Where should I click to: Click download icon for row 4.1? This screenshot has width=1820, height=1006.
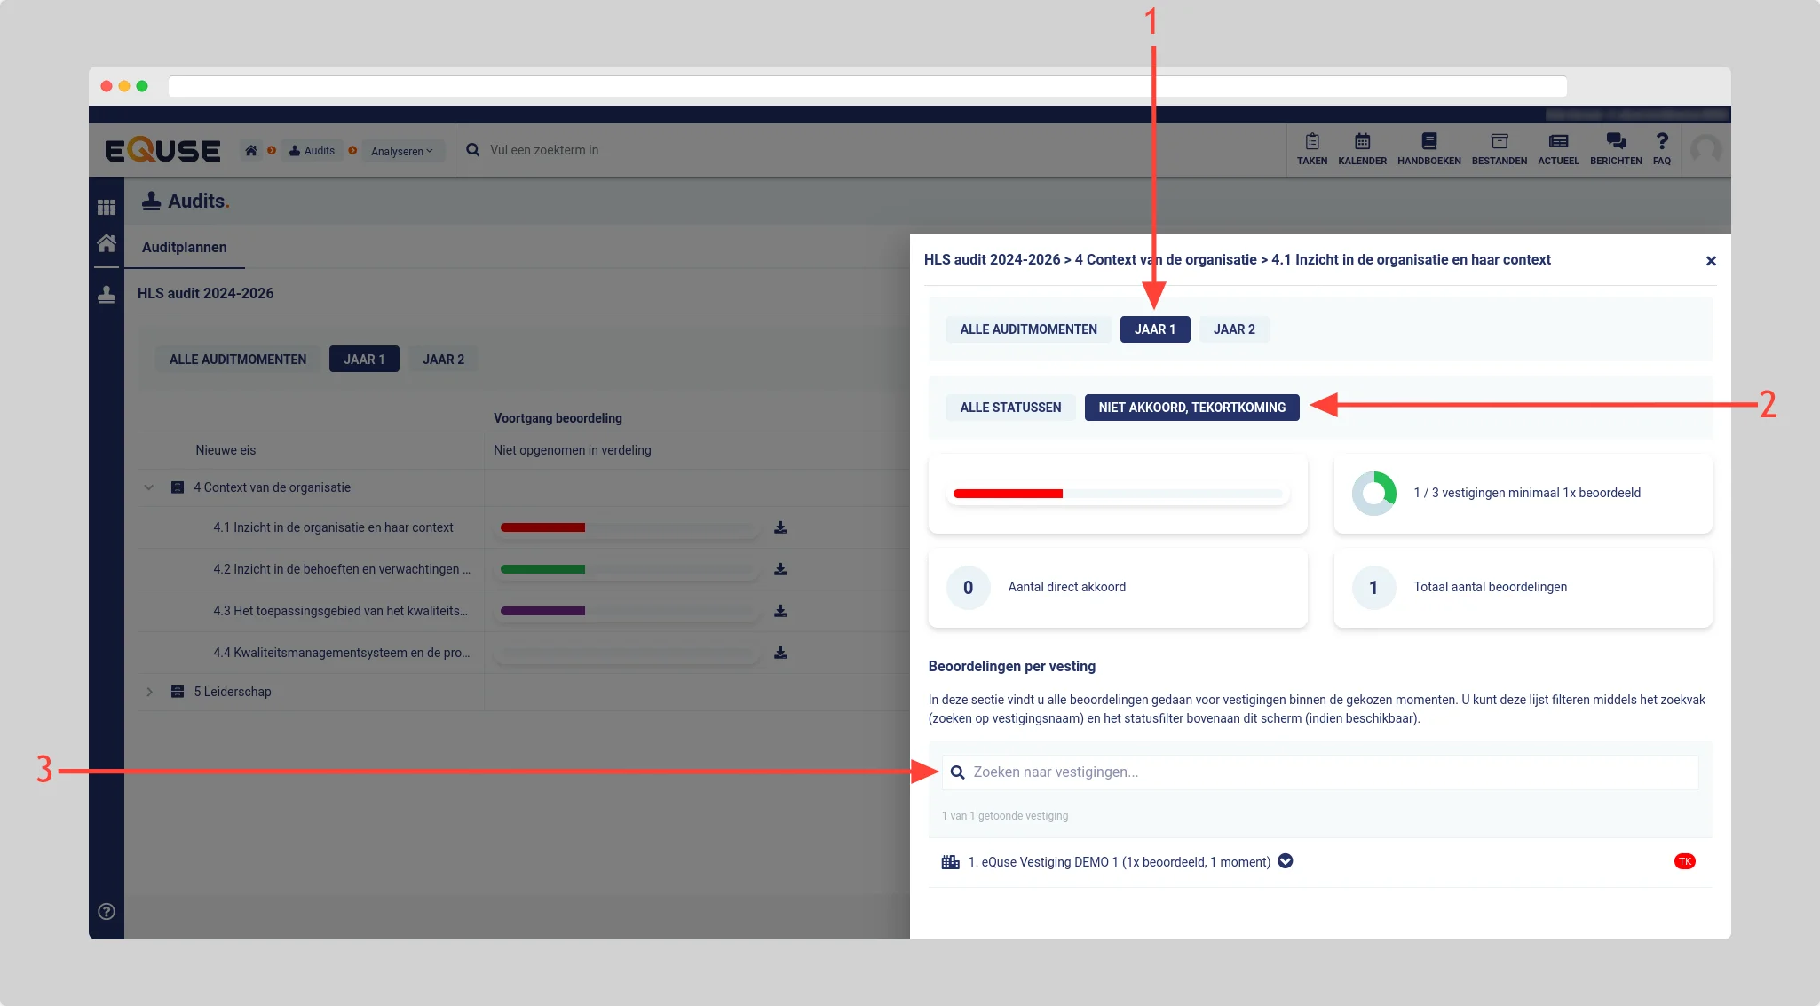[780, 528]
